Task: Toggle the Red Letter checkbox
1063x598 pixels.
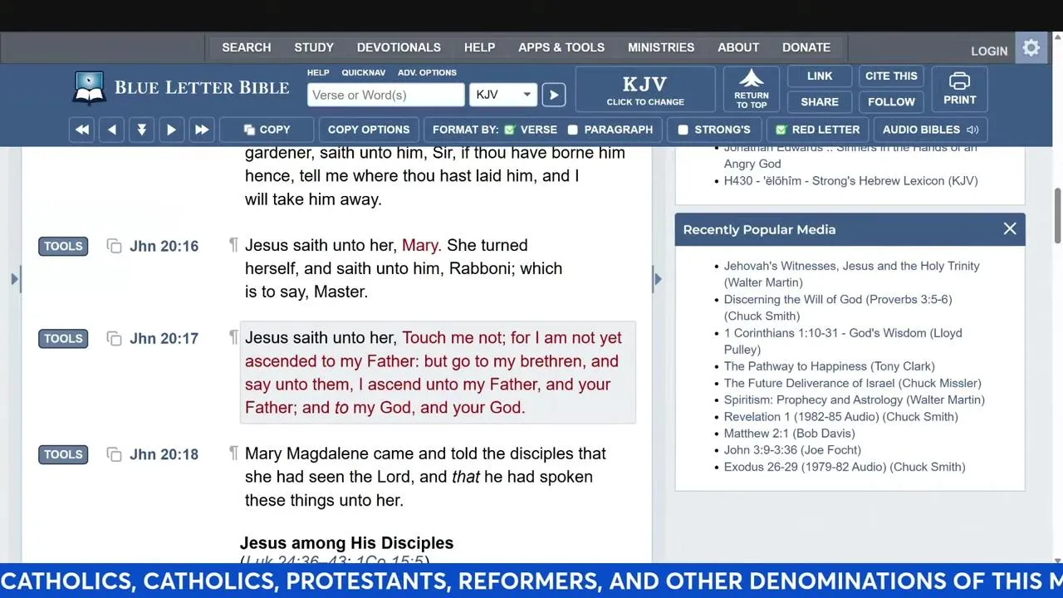Action: 781,130
